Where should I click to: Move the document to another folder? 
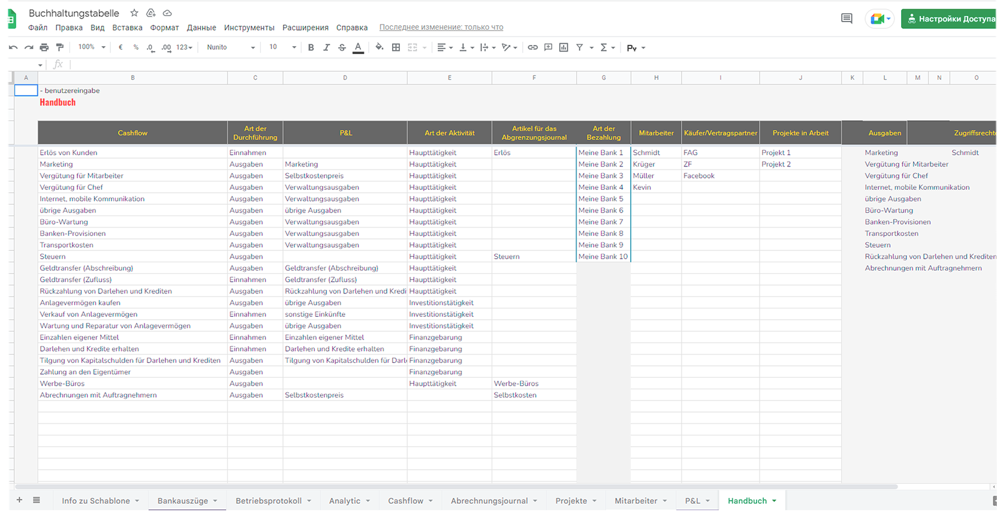pyautogui.click(x=151, y=13)
